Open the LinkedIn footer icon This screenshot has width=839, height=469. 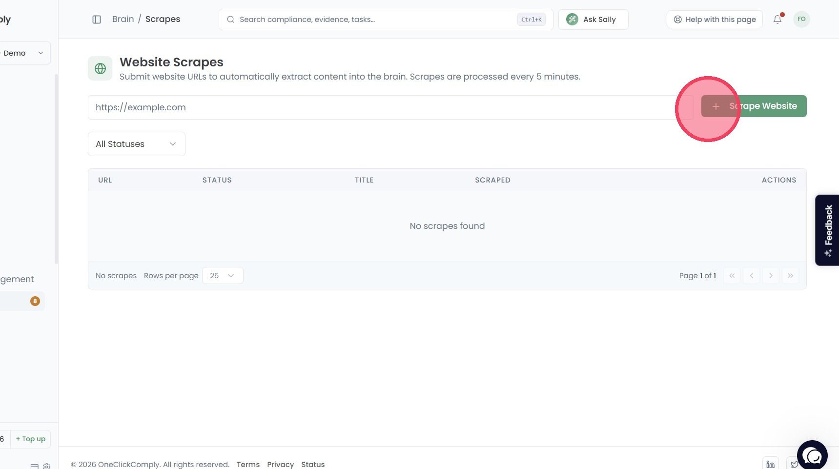pos(770,464)
